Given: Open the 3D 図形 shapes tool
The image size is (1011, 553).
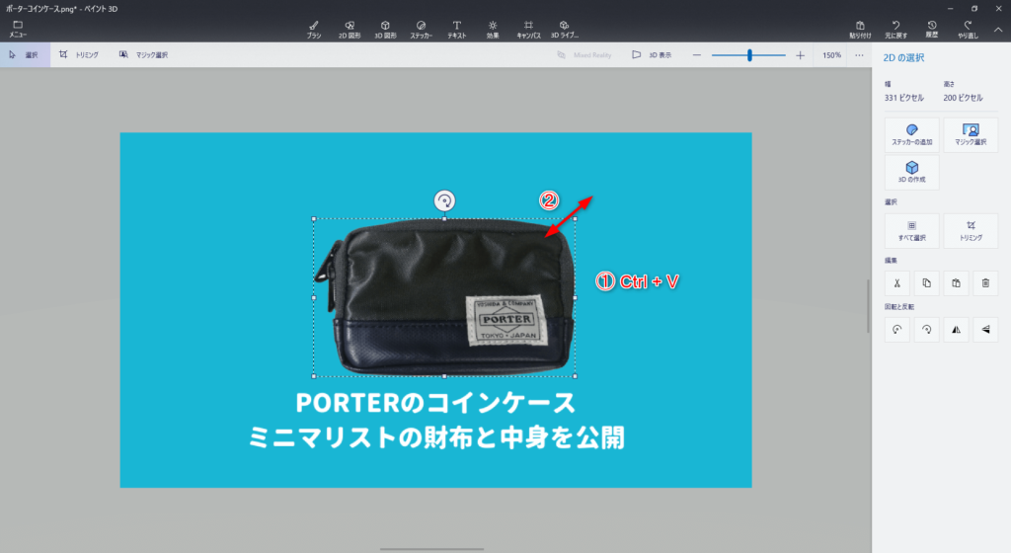Looking at the screenshot, I should [385, 29].
